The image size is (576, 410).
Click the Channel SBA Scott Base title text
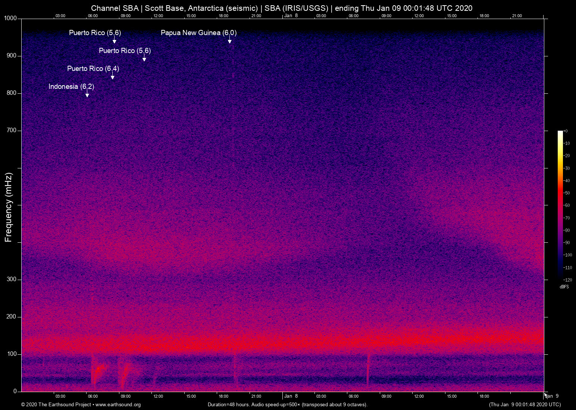click(282, 8)
